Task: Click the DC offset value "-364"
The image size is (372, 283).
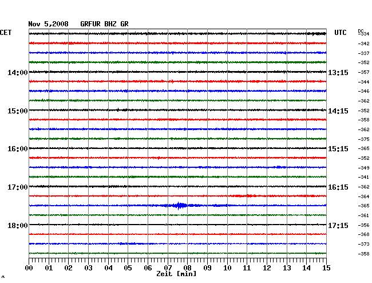Action: [x=363, y=196]
